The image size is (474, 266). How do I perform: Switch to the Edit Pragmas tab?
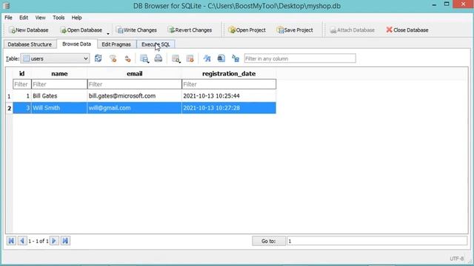coord(116,44)
